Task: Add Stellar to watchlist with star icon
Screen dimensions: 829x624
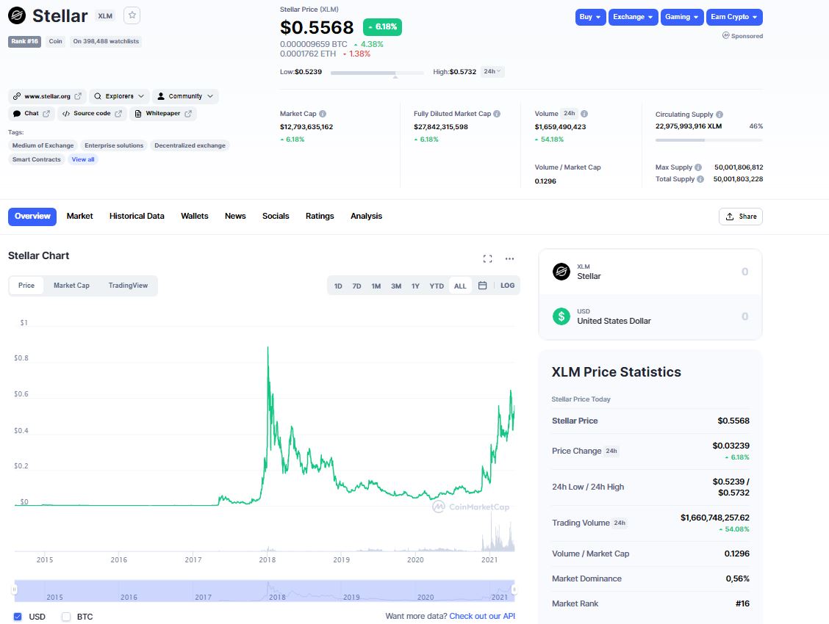Action: pyautogui.click(x=132, y=15)
